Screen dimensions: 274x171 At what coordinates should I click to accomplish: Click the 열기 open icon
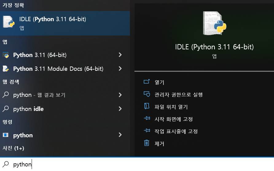[147, 82]
